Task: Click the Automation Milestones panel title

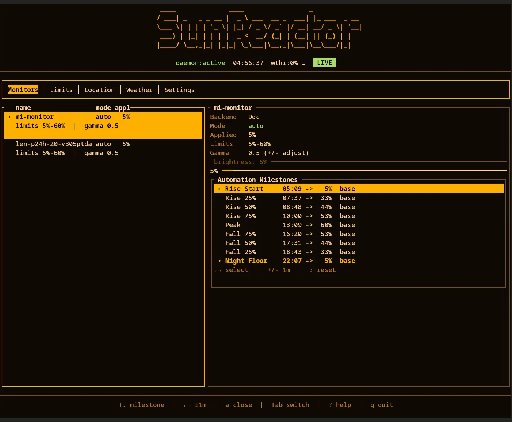Action: (x=258, y=180)
